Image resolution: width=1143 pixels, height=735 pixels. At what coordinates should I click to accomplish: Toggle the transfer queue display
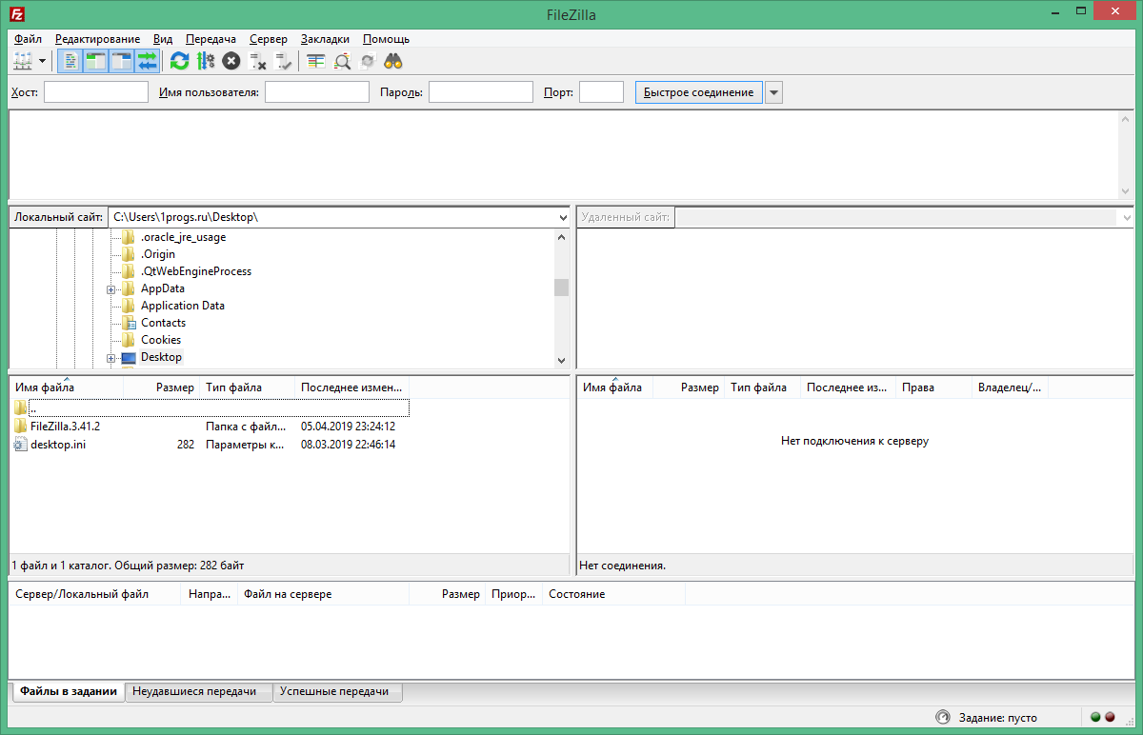pyautogui.click(x=147, y=62)
